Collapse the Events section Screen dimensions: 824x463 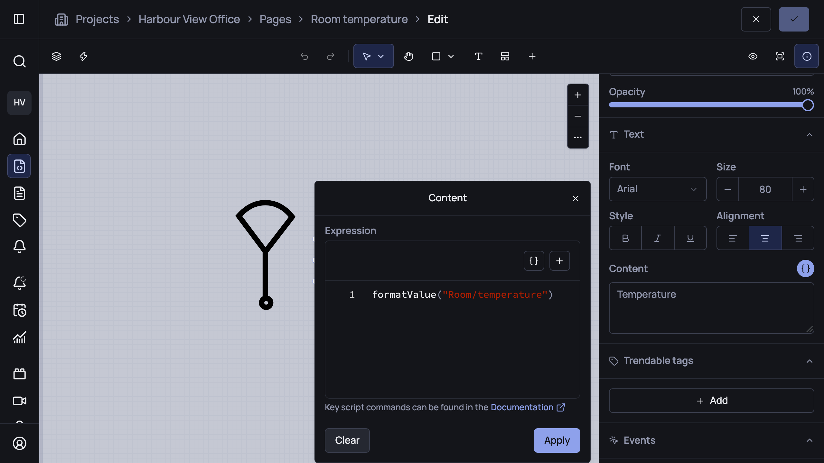click(x=810, y=440)
